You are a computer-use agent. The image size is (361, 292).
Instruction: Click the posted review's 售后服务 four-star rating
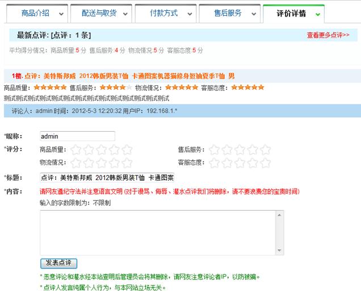coord(116,87)
